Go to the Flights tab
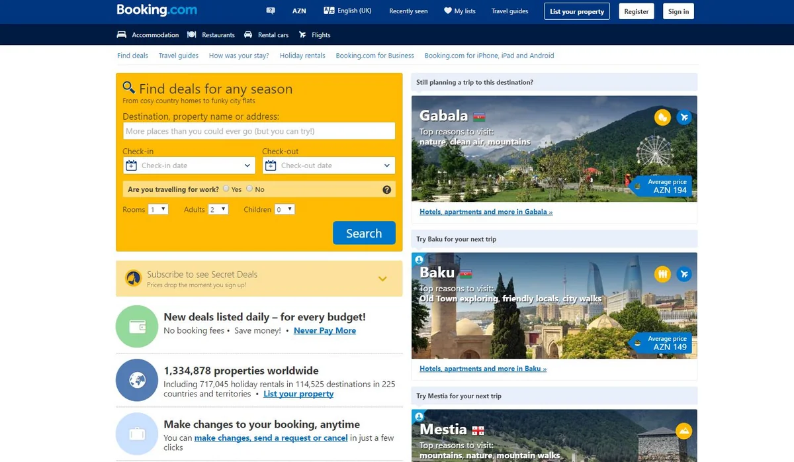The width and height of the screenshot is (794, 462). coord(315,35)
